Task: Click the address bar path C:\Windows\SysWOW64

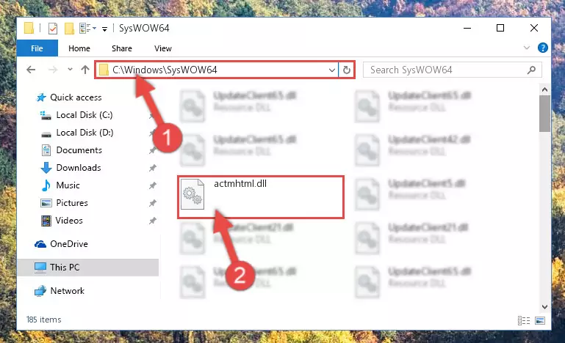Action: point(165,70)
